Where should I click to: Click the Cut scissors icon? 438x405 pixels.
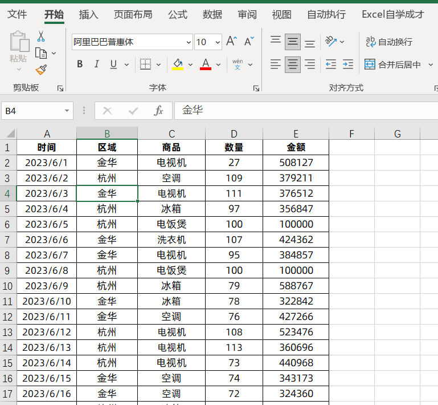pyautogui.click(x=41, y=37)
